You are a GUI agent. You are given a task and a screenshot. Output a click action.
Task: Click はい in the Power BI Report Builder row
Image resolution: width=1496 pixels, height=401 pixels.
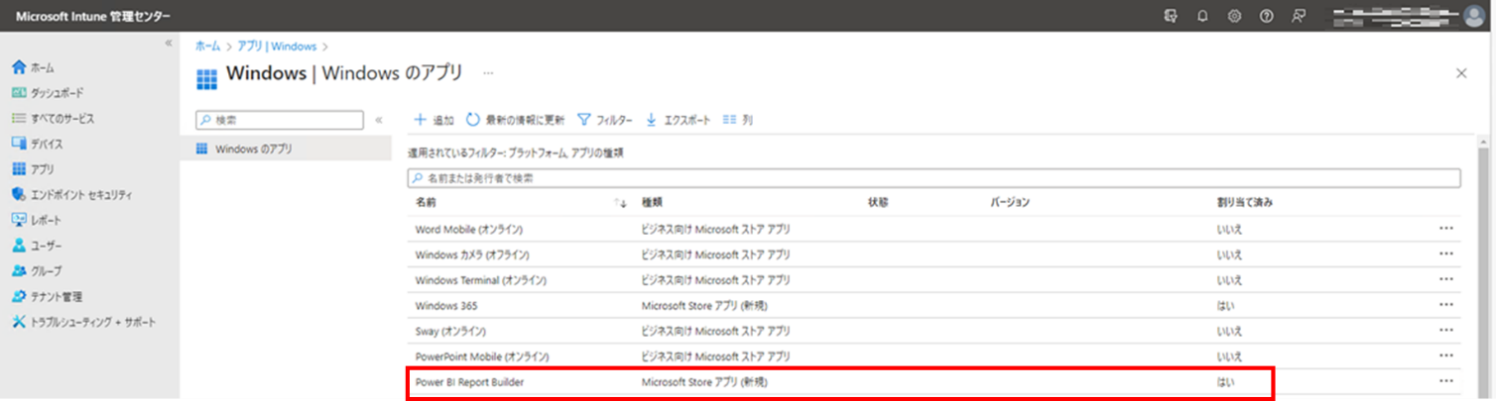coord(1225,381)
